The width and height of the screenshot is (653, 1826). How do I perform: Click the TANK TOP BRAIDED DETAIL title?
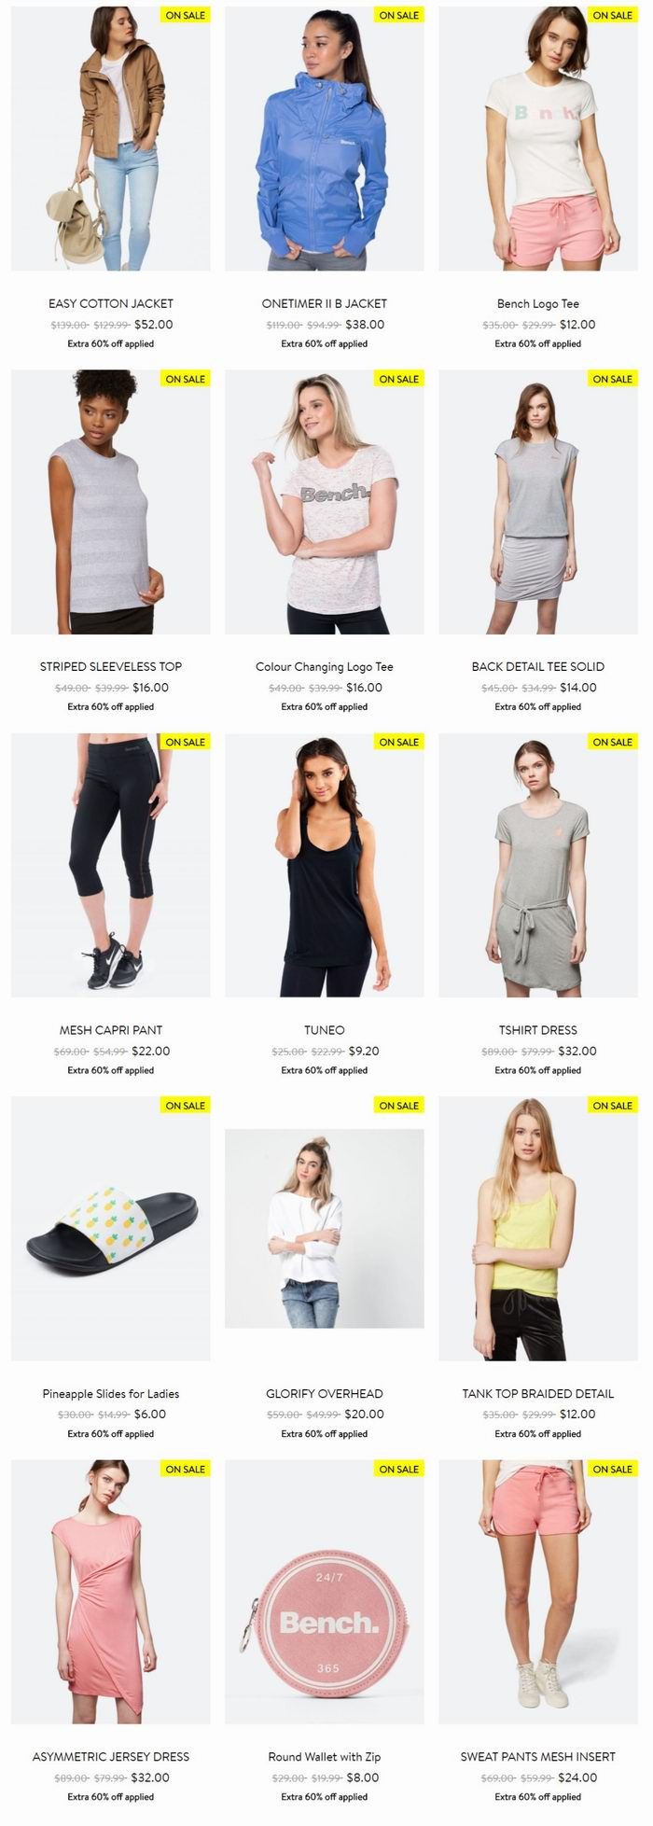538,1393
